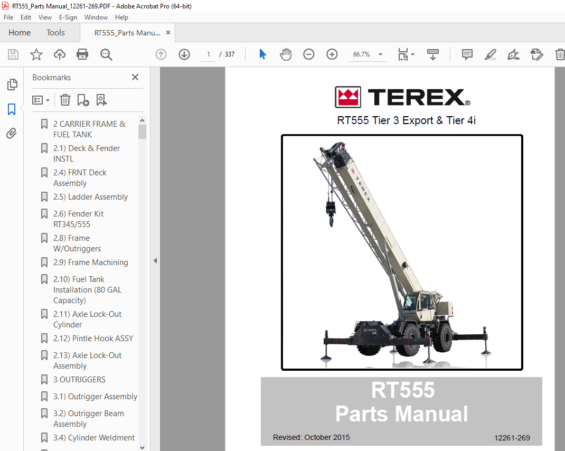Click the edit/stamp page icon
Screen dimensions: 565x451
(536, 54)
